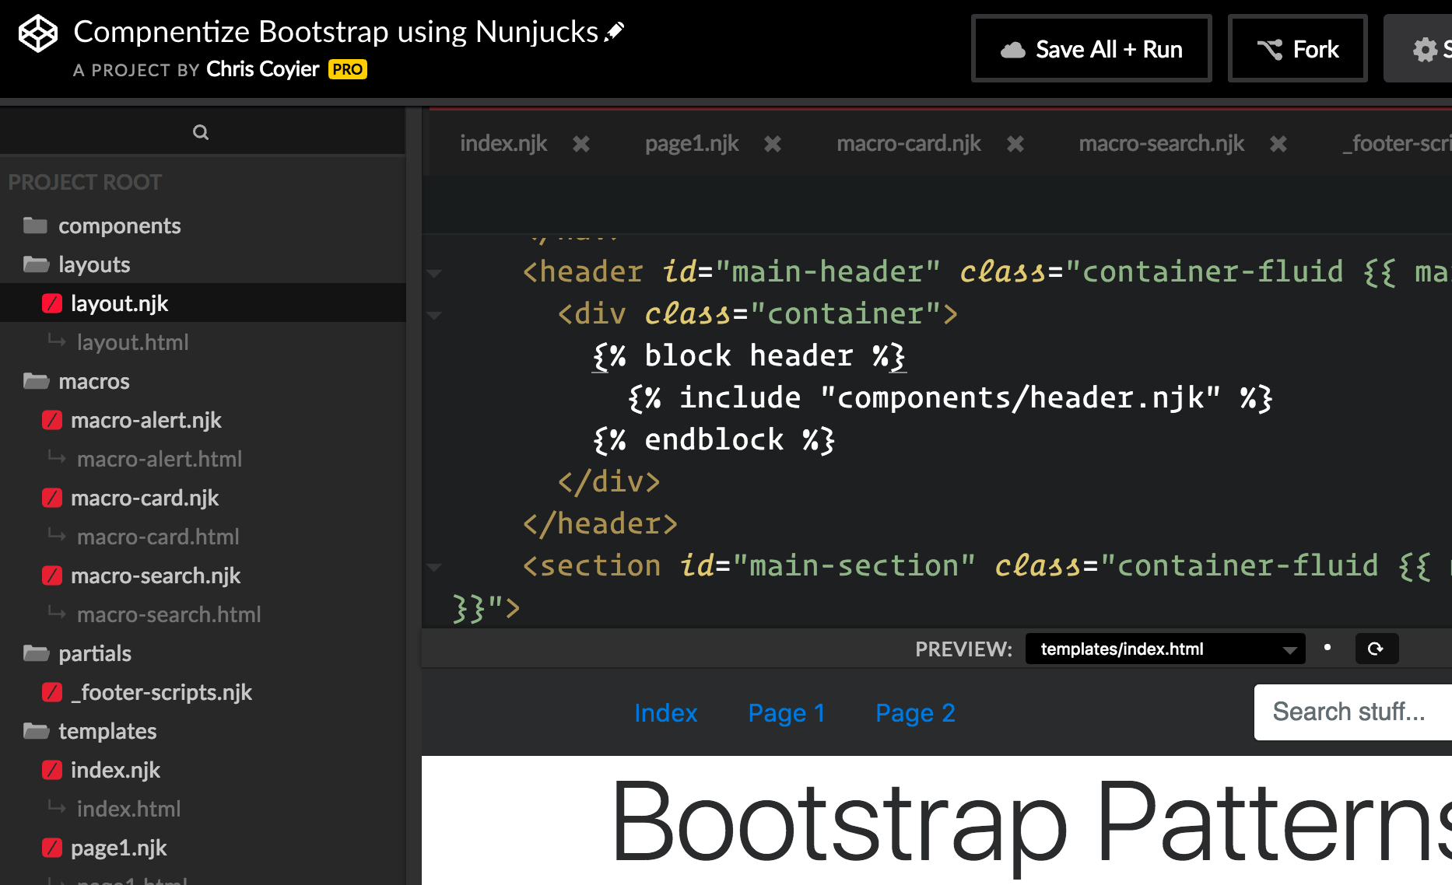Click the include components/header.njk code line
Screen dimensions: 1452x885
coord(950,398)
